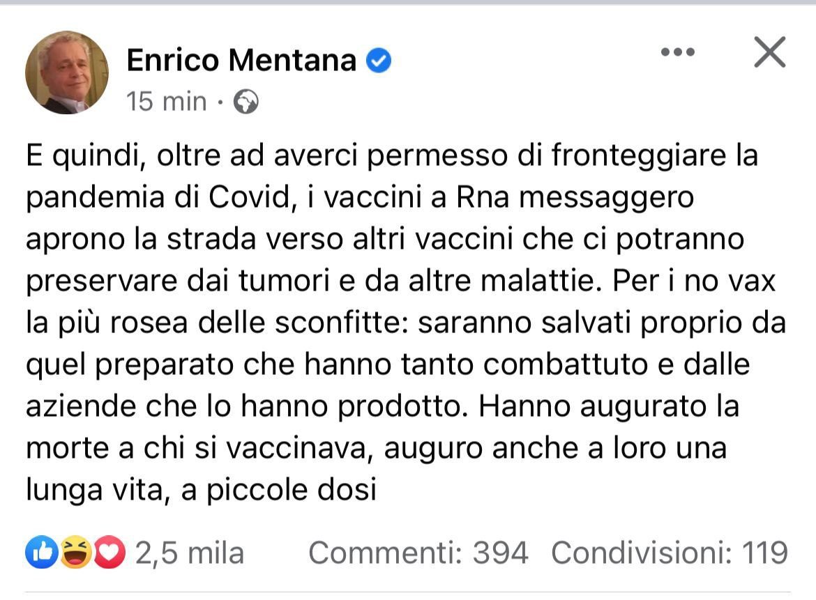Show the "Condivisioni: 119" shares list

(669, 553)
